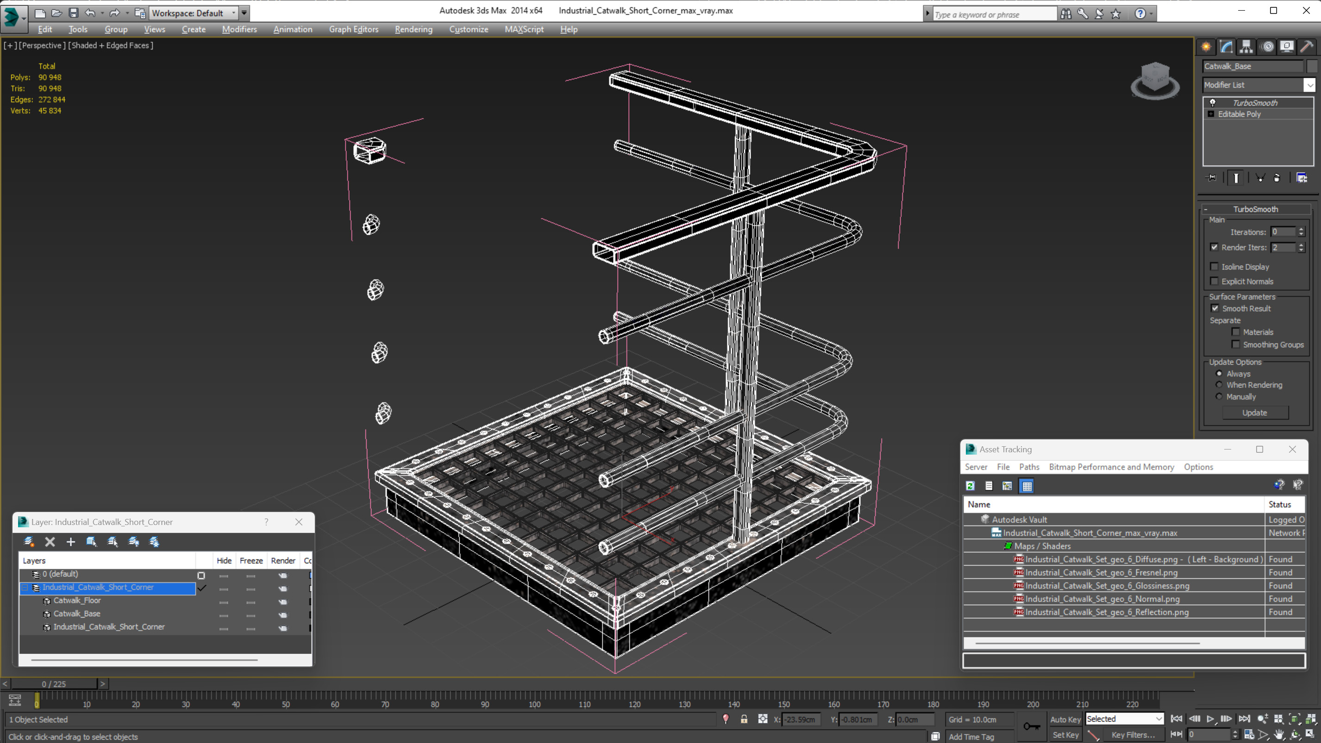
Task: Click the Layer dialog horizontal scrollbar
Action: point(144,660)
